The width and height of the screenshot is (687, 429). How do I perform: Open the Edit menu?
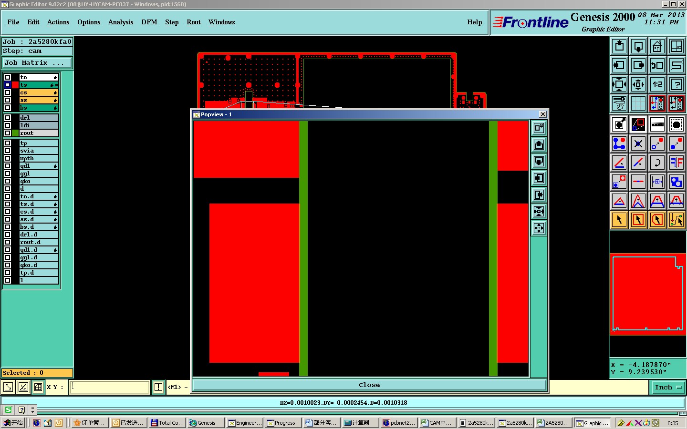pyautogui.click(x=33, y=22)
